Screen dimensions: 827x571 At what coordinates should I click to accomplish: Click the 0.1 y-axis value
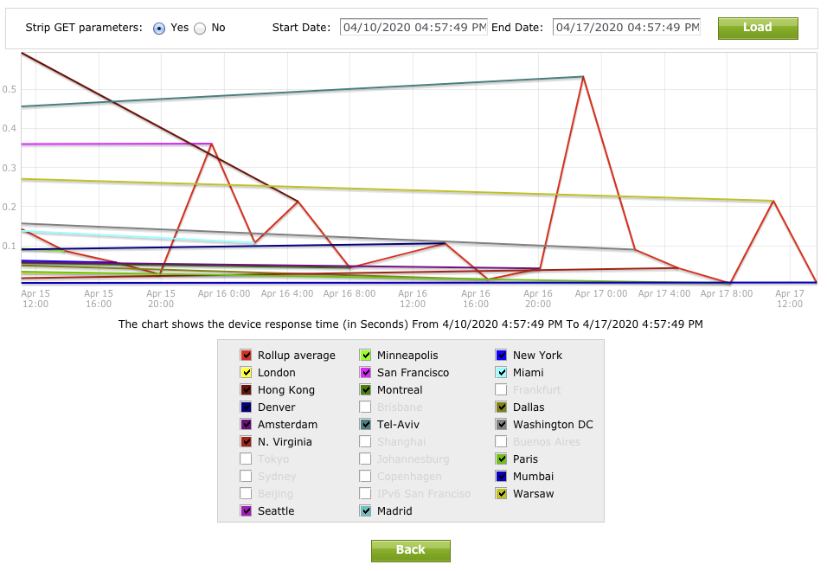point(10,247)
